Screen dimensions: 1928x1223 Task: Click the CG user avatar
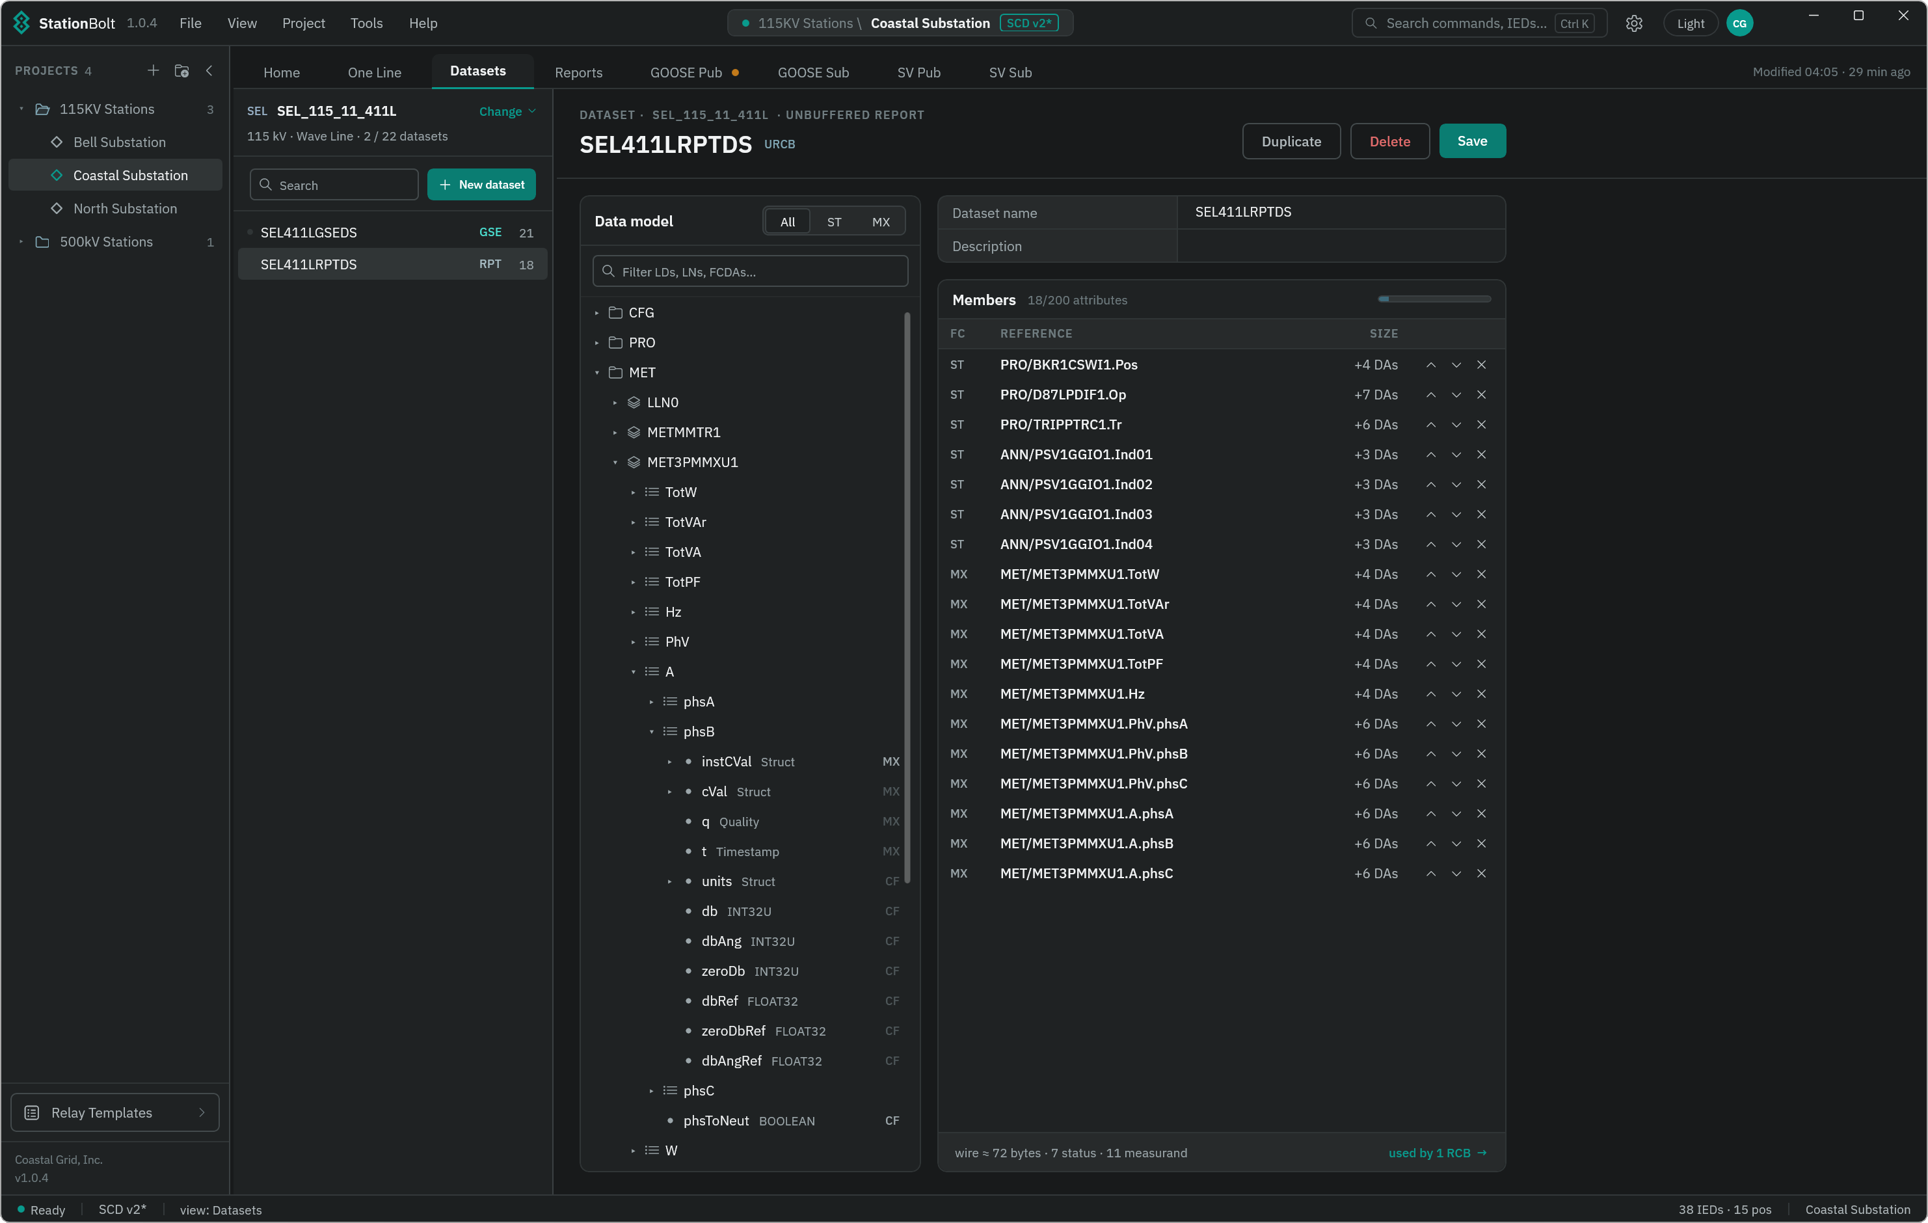click(1739, 23)
